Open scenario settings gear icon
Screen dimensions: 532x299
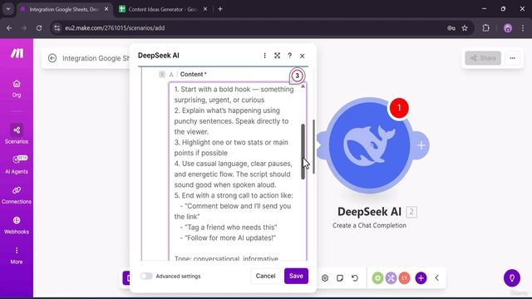click(325, 278)
